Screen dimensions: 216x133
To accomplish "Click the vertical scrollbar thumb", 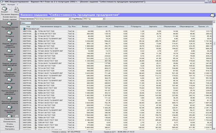I will pyautogui.click(x=214, y=43).
